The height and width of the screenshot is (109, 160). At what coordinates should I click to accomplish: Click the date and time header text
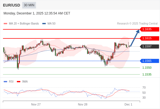(x=37, y=13)
